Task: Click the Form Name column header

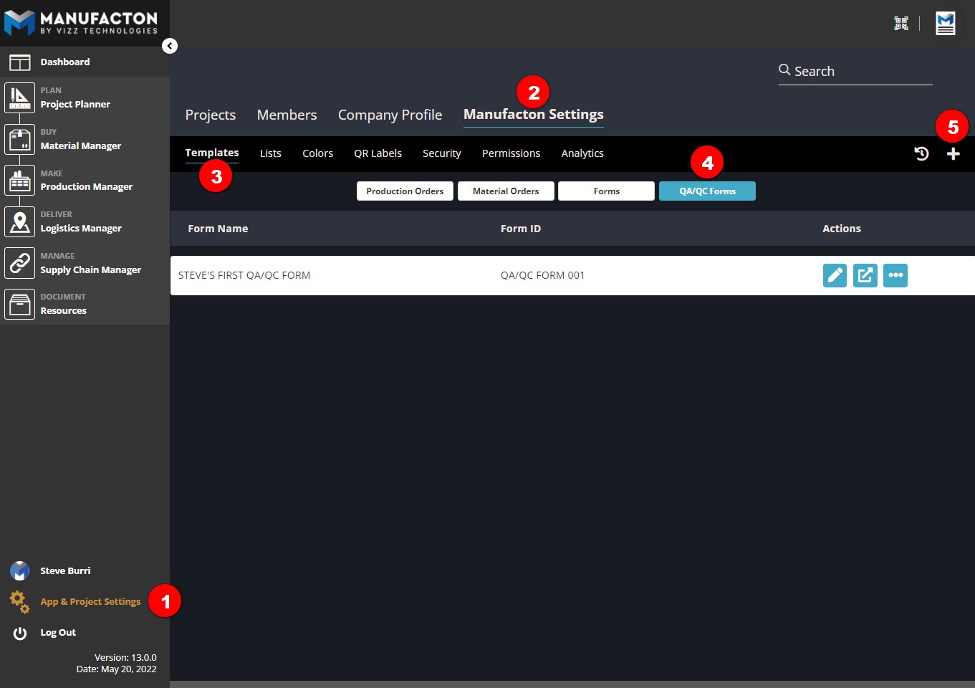Action: click(218, 229)
